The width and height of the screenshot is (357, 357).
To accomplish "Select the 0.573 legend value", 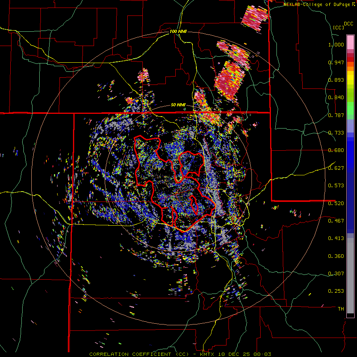I will (336, 186).
